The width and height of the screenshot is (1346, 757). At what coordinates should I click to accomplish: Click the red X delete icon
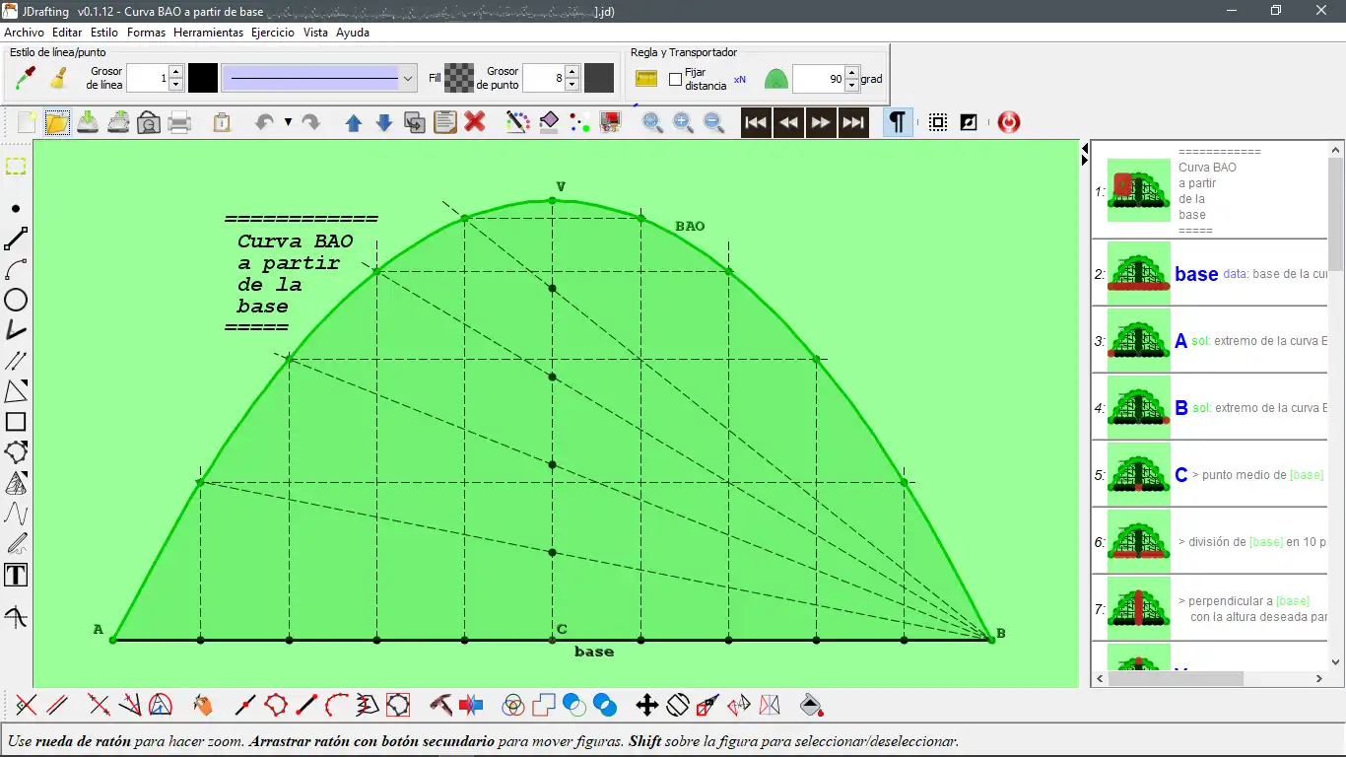[475, 122]
